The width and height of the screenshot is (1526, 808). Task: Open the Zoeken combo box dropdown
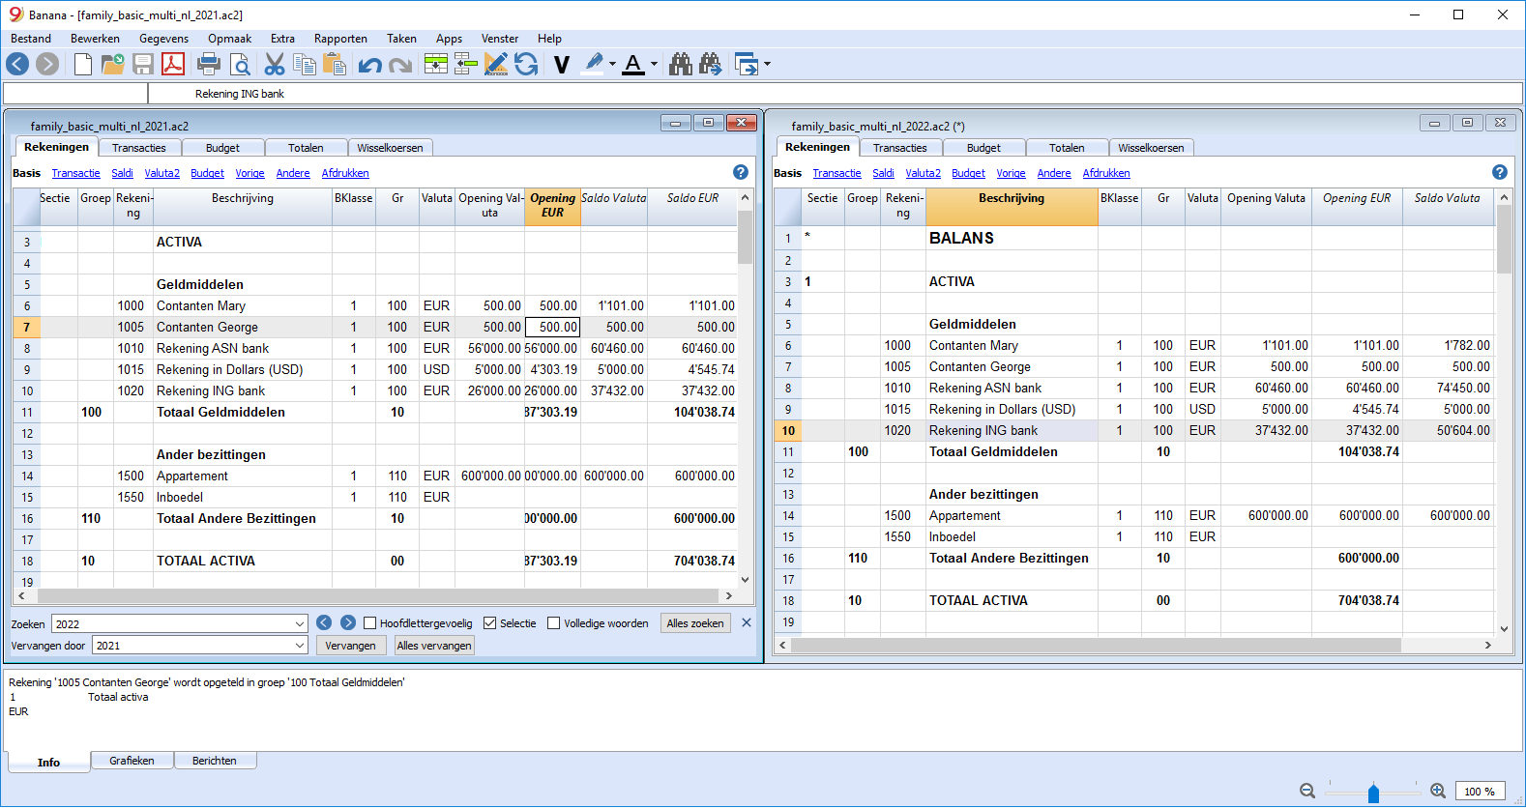tap(300, 624)
